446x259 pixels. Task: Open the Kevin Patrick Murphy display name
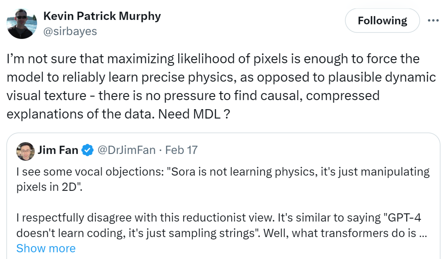102,16
